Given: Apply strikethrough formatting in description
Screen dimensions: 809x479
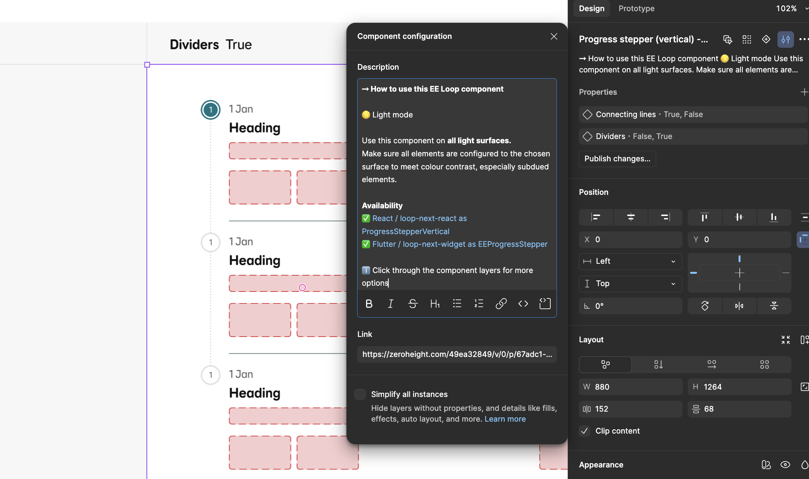Looking at the screenshot, I should point(413,304).
